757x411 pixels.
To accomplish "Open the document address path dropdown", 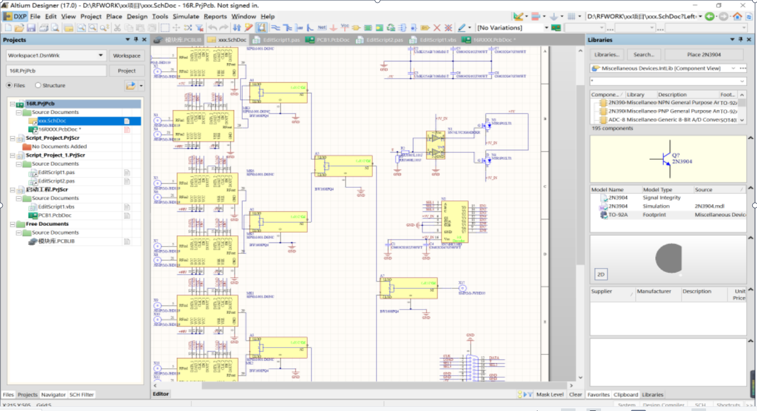I will (701, 17).
